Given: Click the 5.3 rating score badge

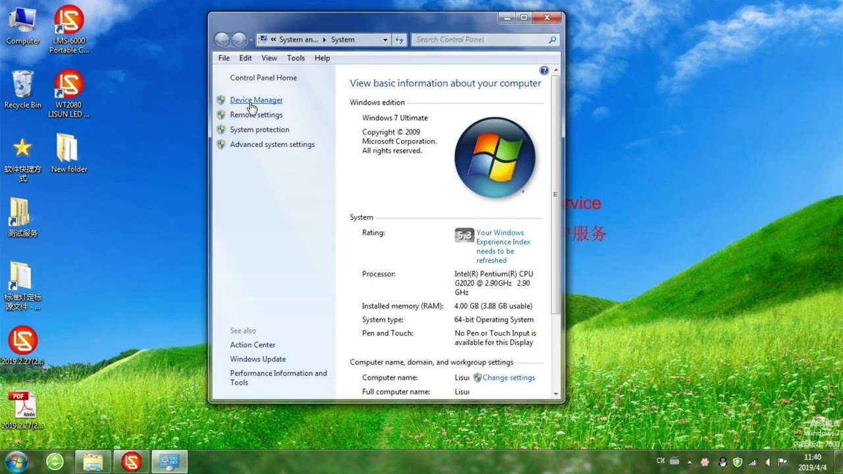Looking at the screenshot, I should [464, 235].
